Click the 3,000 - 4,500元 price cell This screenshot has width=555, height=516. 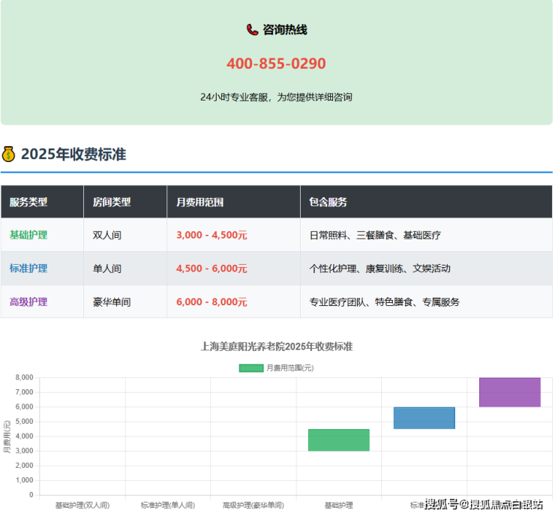211,235
